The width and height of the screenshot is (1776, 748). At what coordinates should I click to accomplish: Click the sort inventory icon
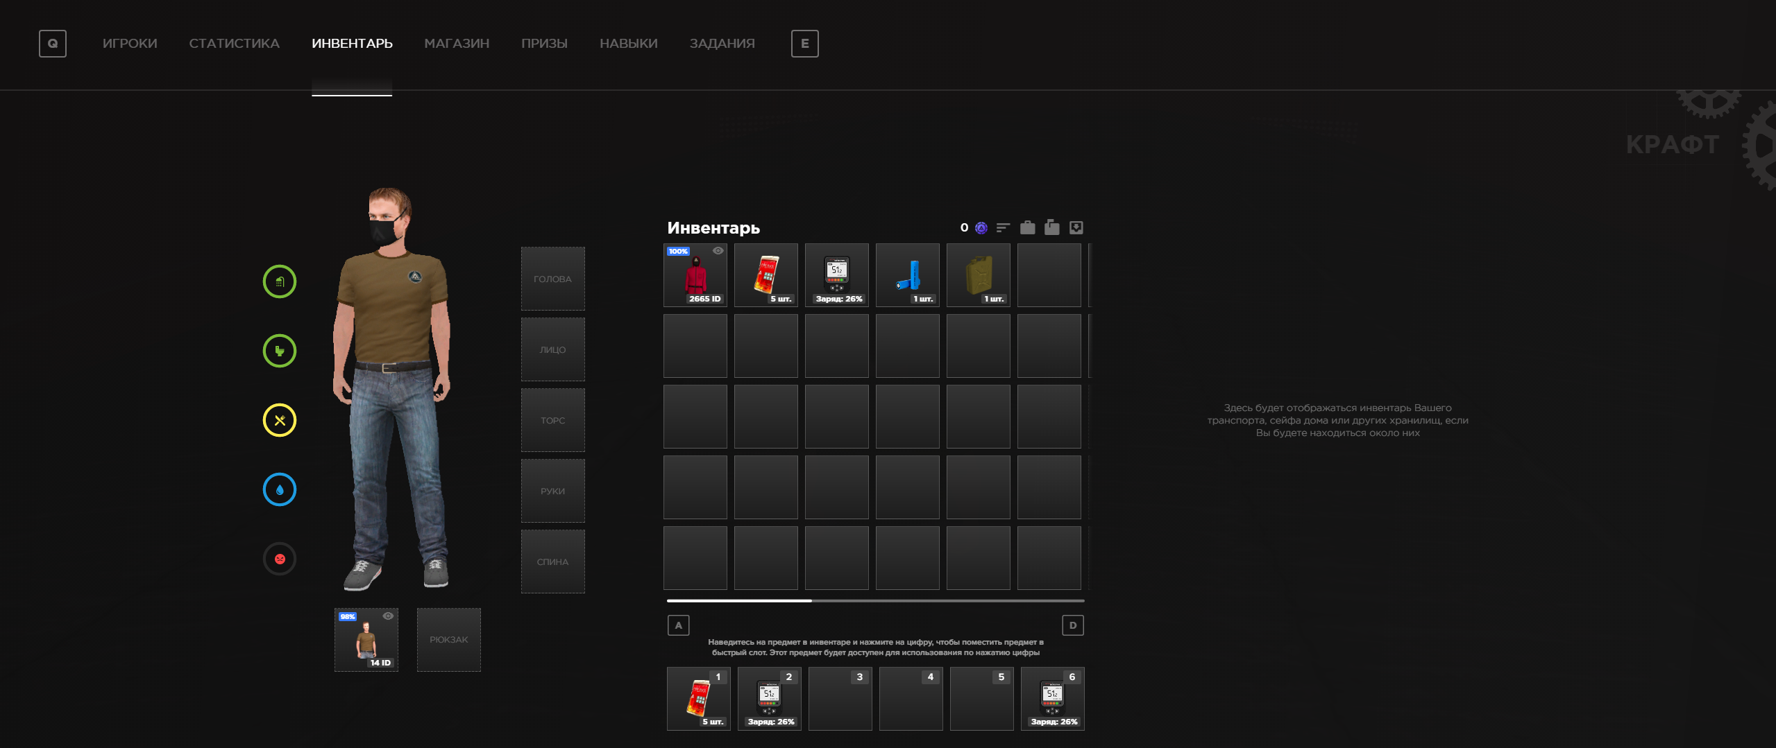(x=1003, y=227)
